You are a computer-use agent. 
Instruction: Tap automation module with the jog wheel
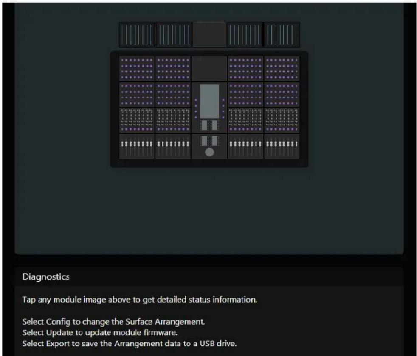209,146
